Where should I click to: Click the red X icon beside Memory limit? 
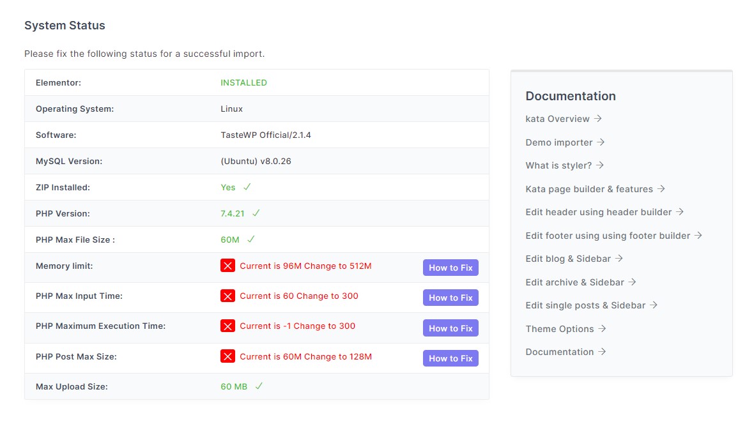tap(227, 266)
